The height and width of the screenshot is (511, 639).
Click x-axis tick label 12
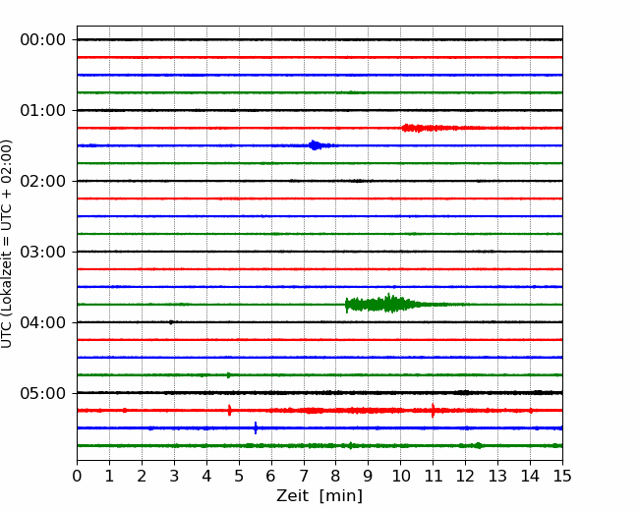coord(465,476)
